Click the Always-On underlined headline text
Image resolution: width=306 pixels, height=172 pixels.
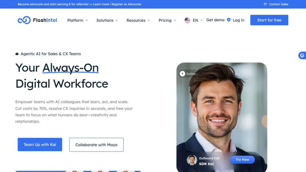[x=71, y=68]
